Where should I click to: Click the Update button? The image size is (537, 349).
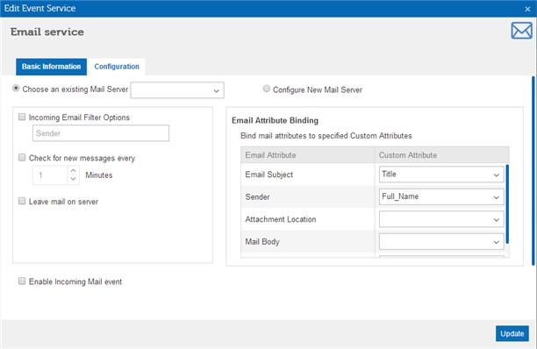point(512,333)
